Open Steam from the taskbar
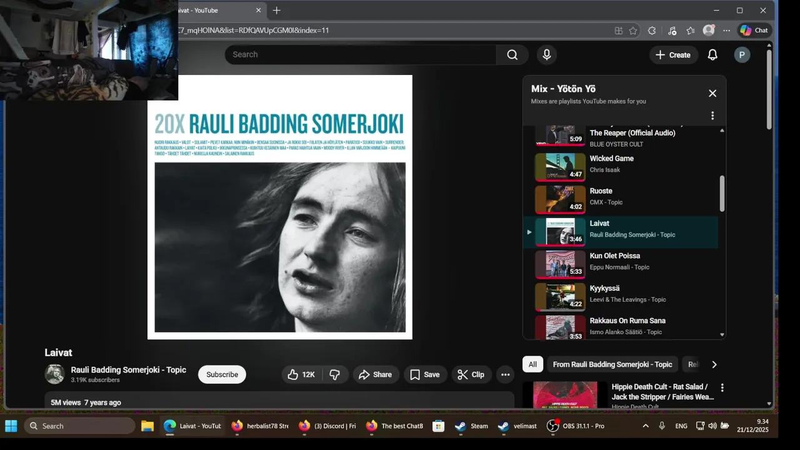The image size is (800, 450). tap(472, 426)
